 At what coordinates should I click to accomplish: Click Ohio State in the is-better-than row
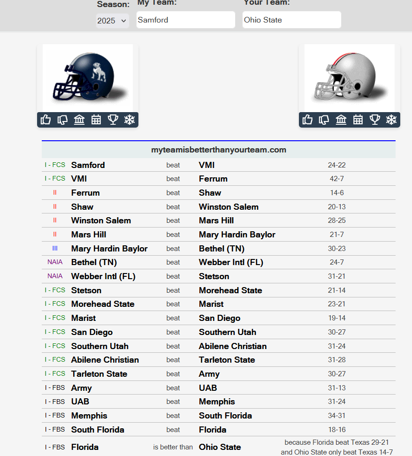220,447
